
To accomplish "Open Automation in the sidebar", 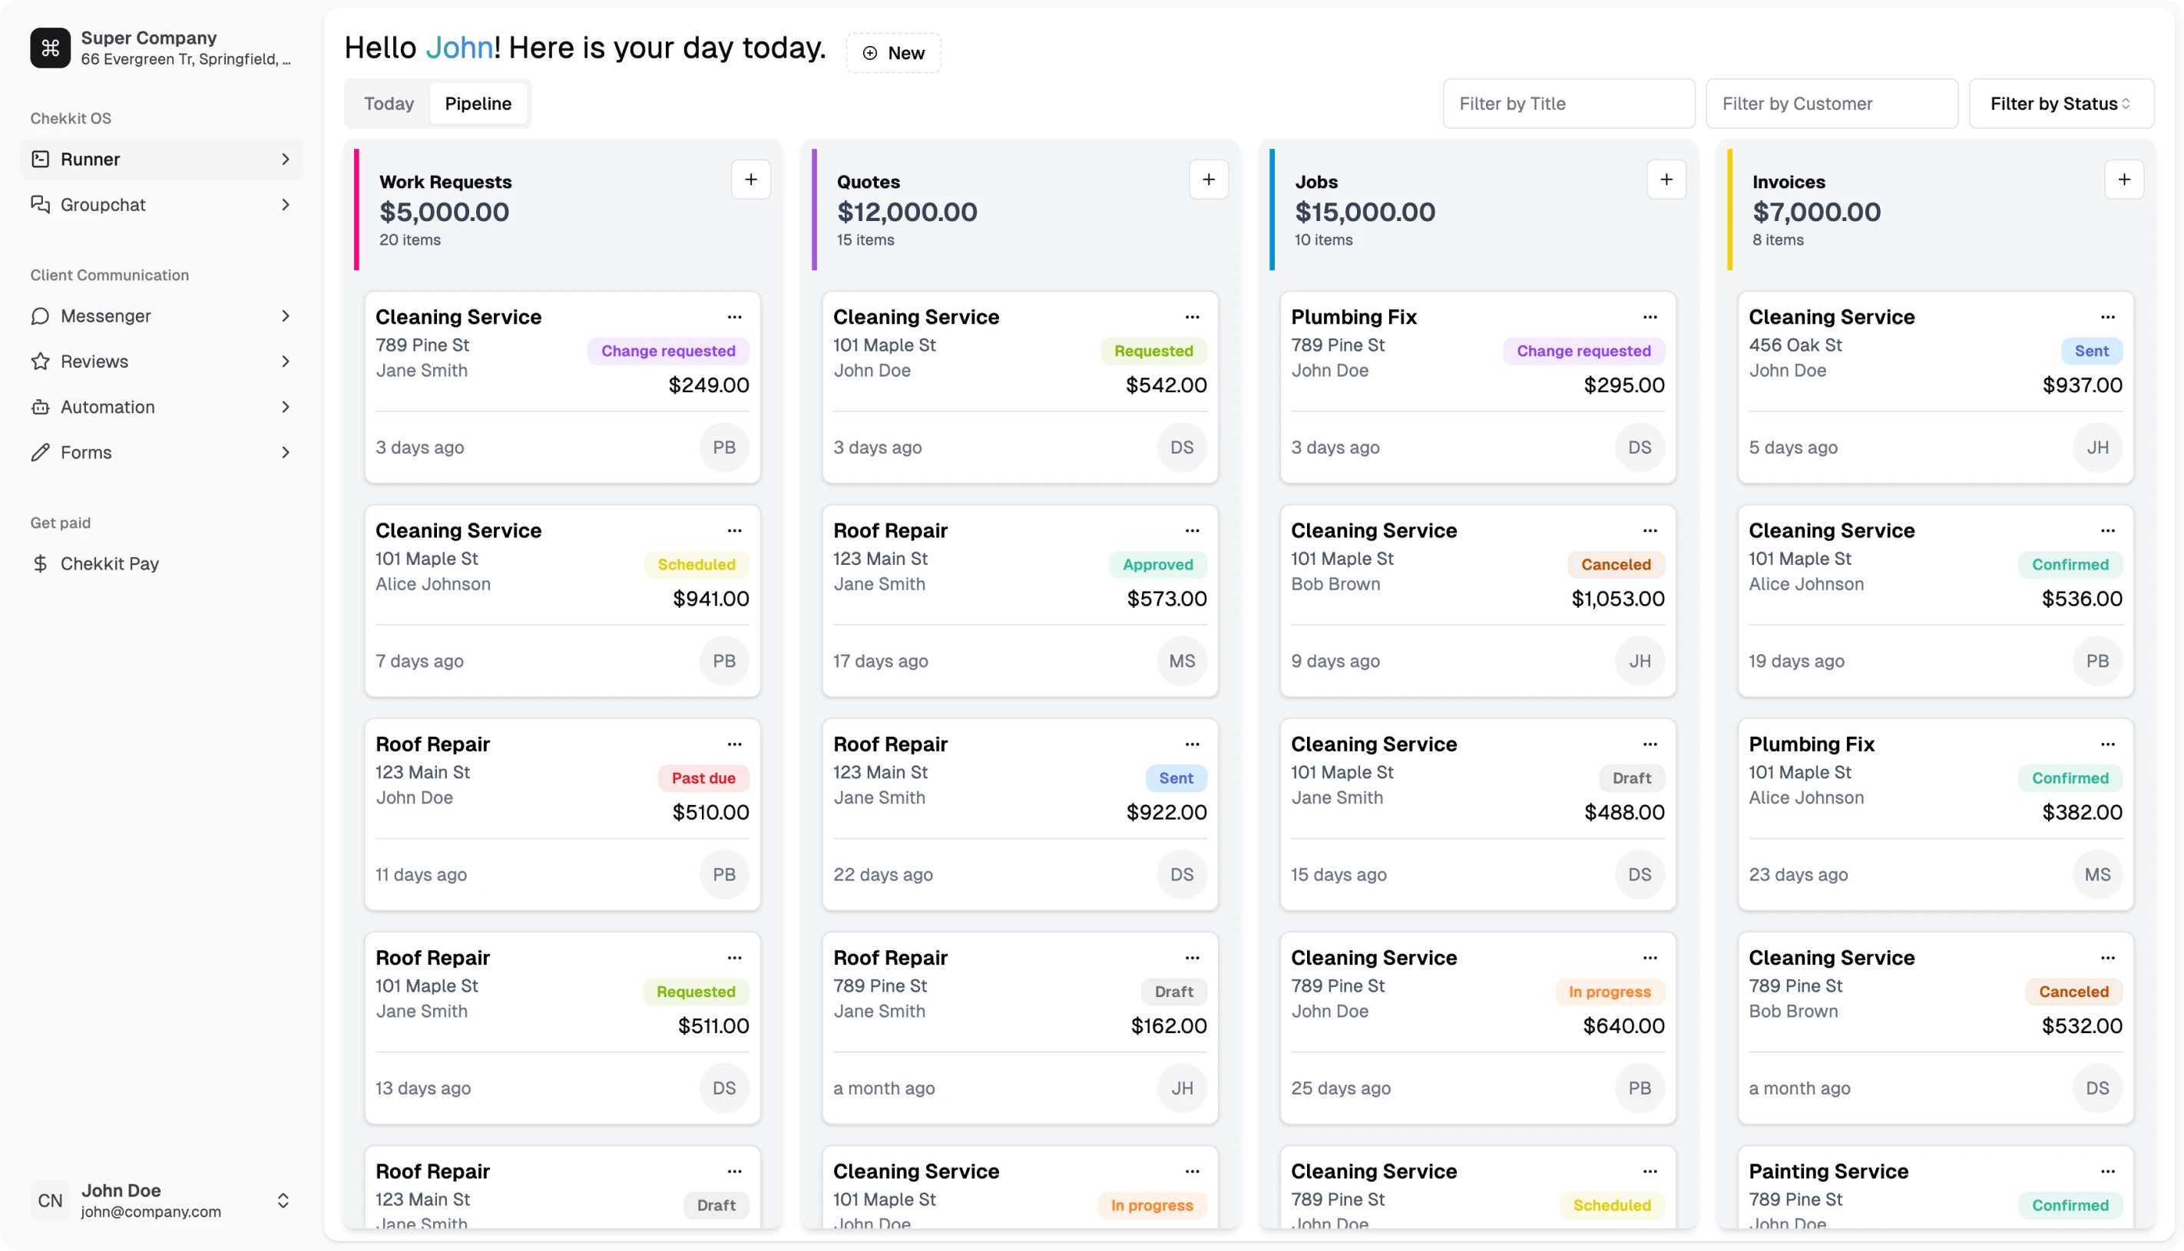I will click(x=161, y=408).
